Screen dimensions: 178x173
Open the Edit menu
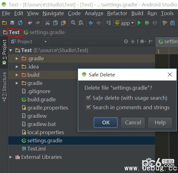click(19, 14)
